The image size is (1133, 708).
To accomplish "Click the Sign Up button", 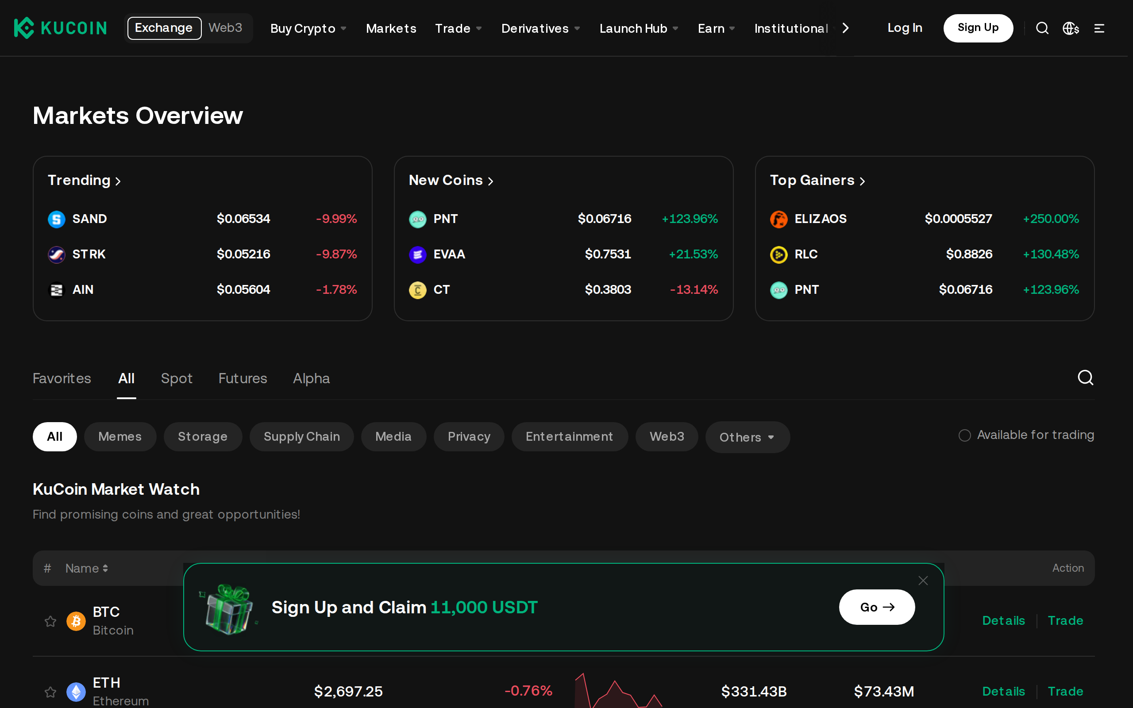I will coord(978,28).
